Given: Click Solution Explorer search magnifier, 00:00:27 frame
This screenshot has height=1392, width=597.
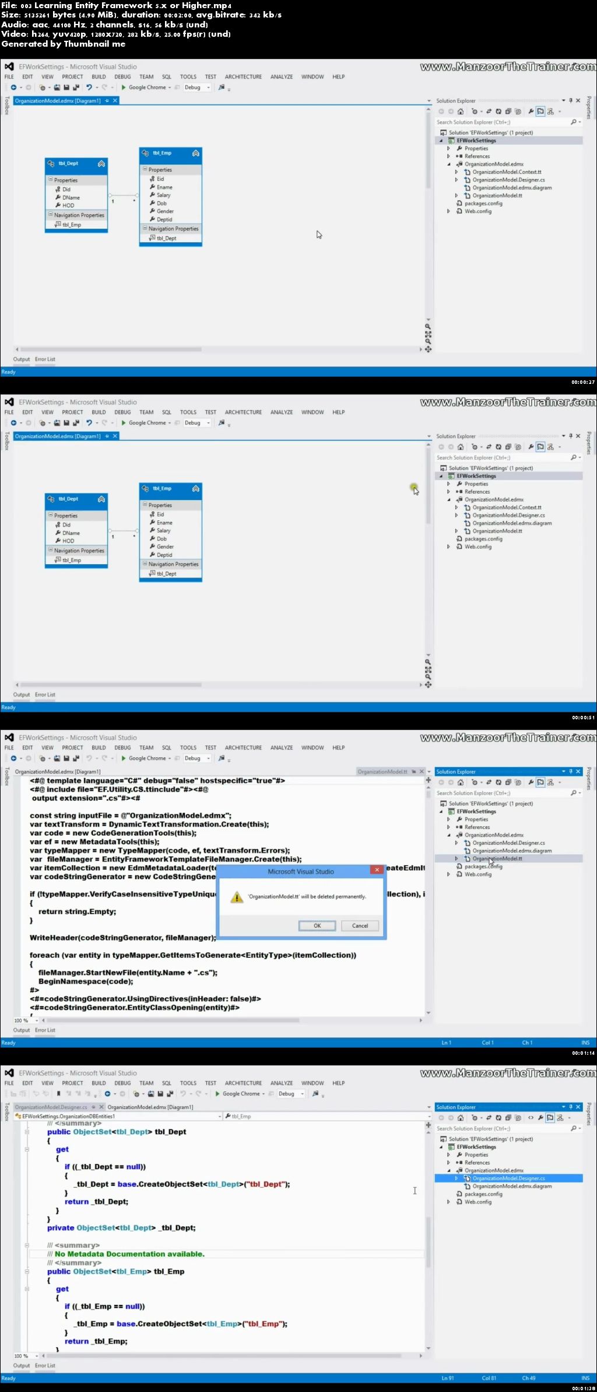Looking at the screenshot, I should 574,123.
